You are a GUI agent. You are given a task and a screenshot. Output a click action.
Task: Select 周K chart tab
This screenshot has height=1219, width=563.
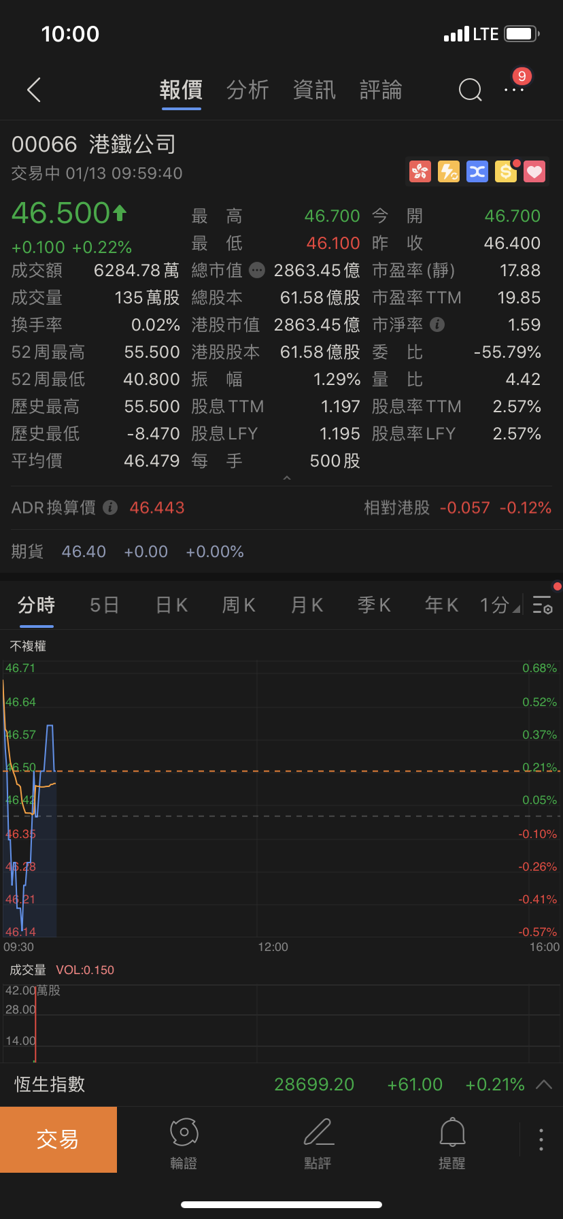(239, 604)
